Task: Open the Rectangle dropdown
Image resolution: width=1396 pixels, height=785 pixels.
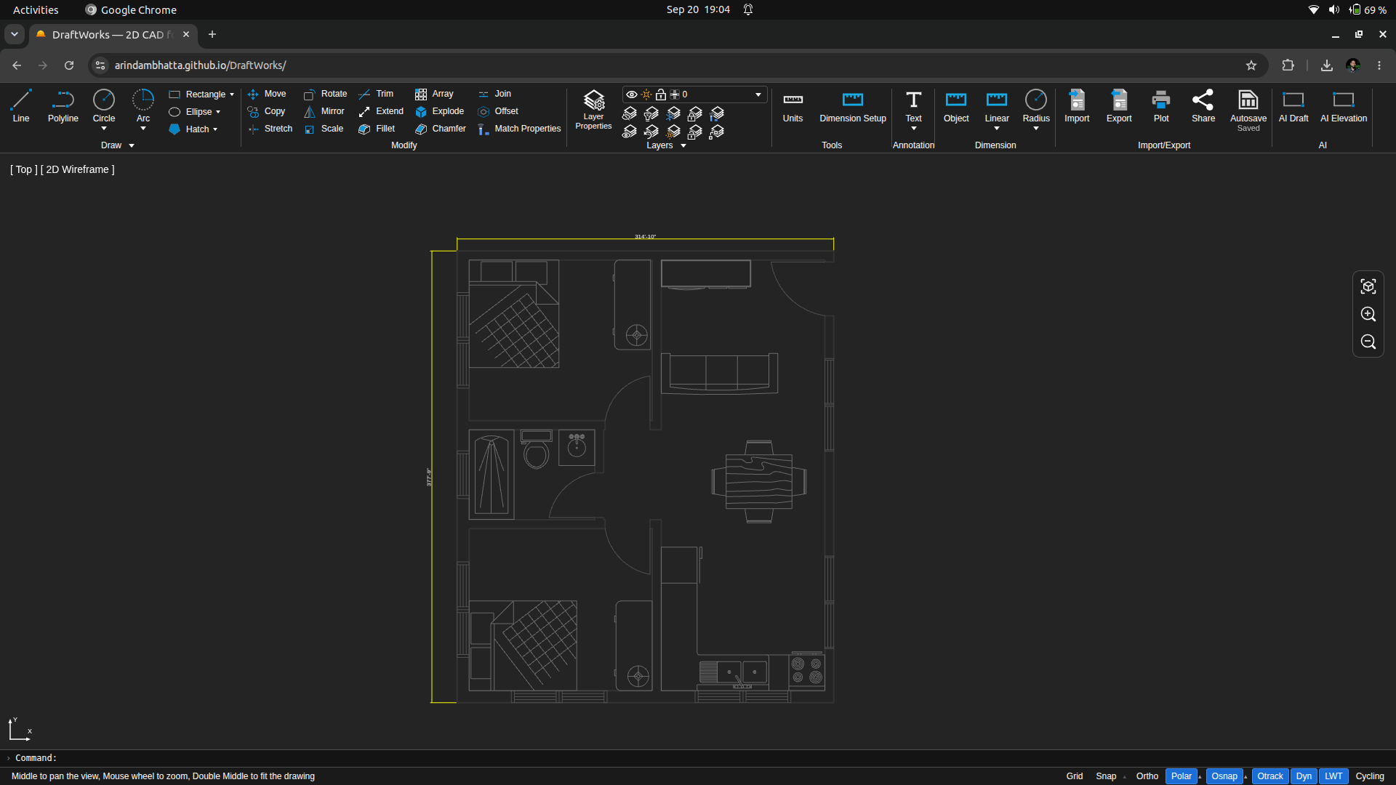Action: pyautogui.click(x=232, y=94)
